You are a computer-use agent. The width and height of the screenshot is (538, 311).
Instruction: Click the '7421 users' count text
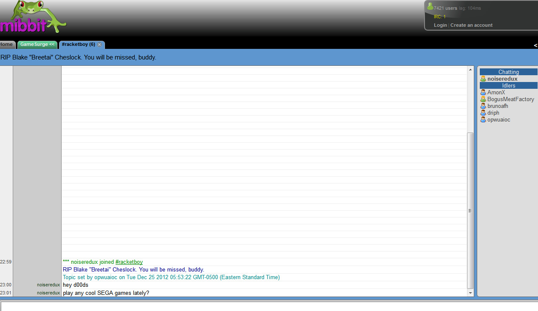pos(445,8)
